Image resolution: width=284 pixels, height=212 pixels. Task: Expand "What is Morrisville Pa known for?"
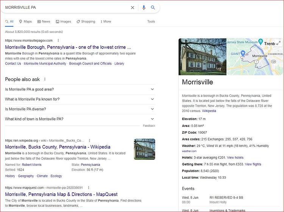tap(80, 99)
